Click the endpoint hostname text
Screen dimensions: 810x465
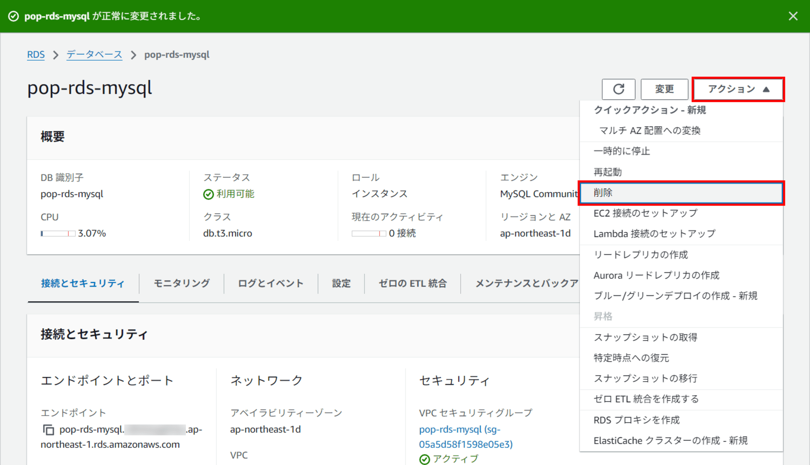(122, 437)
